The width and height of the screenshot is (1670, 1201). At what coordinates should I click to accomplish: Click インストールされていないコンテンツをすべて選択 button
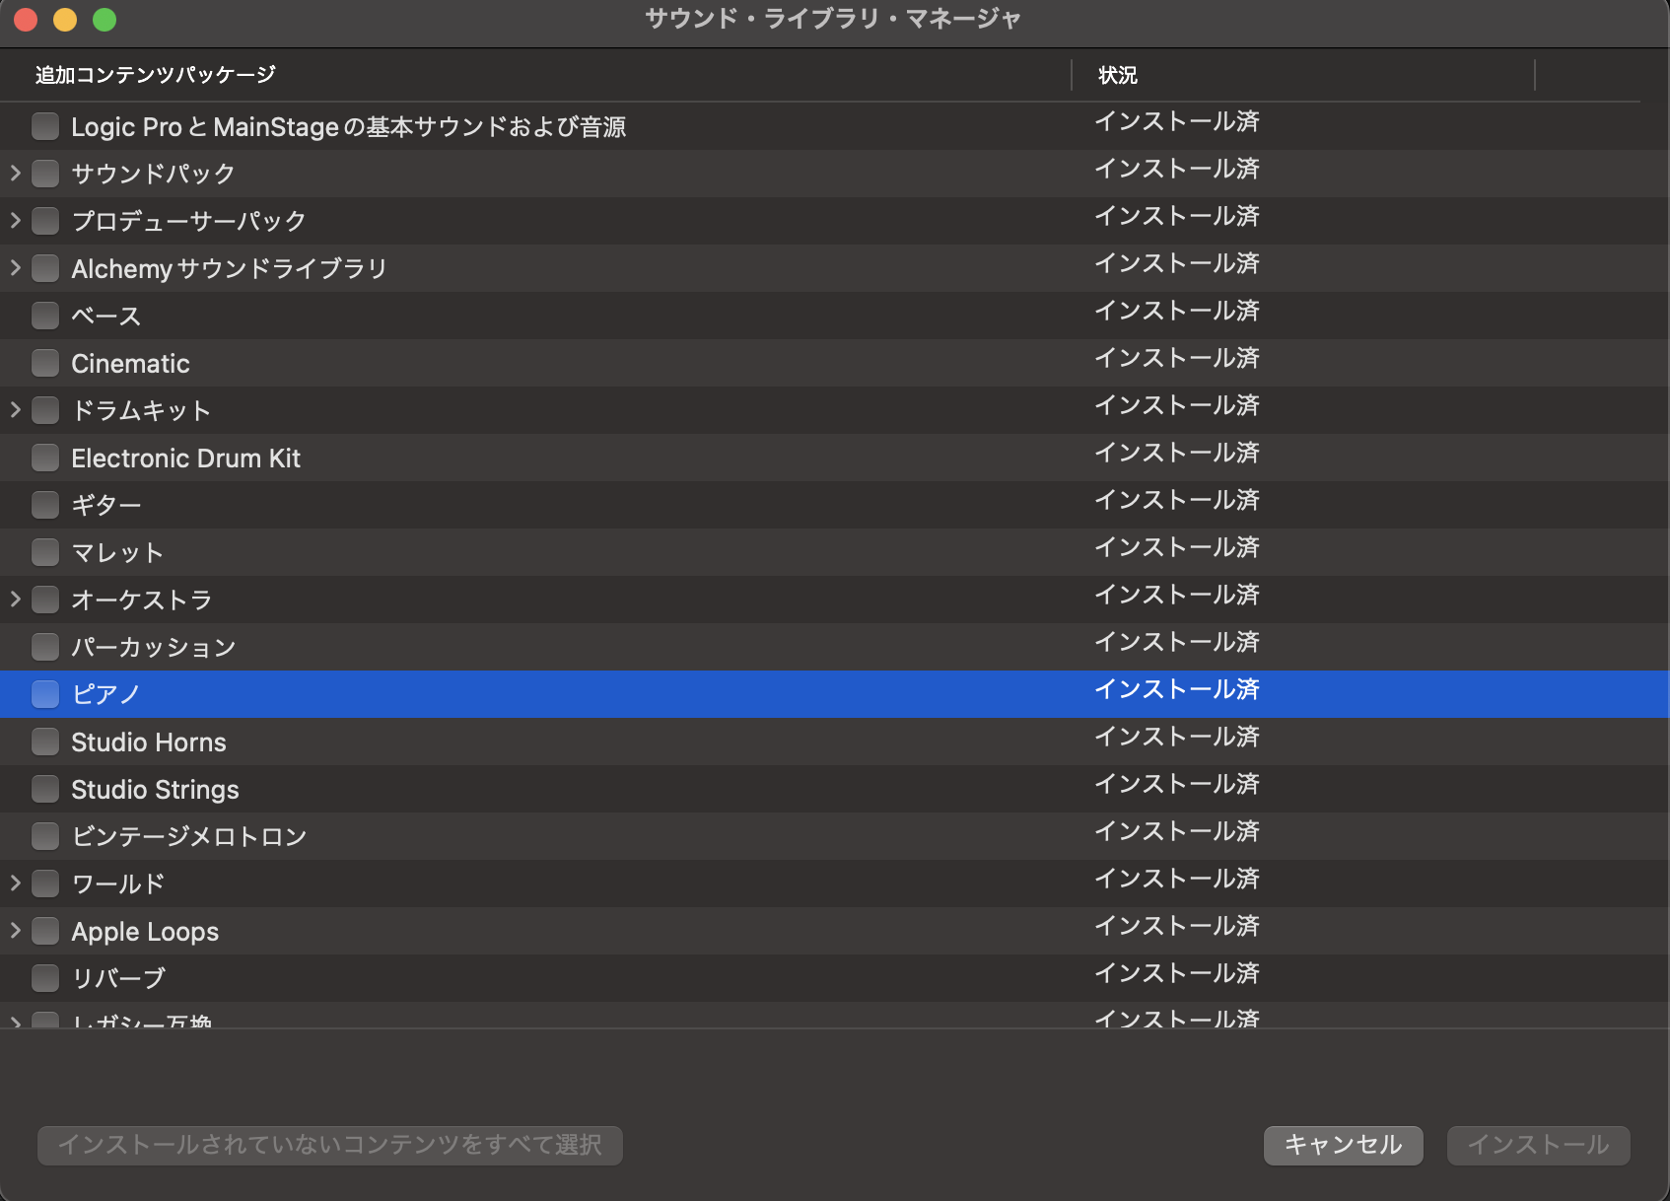pos(330,1145)
